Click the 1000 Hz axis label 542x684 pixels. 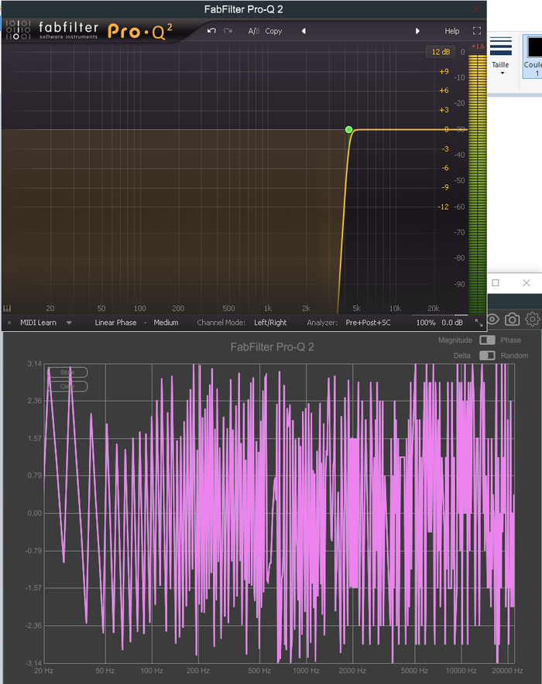pyautogui.click(x=306, y=671)
